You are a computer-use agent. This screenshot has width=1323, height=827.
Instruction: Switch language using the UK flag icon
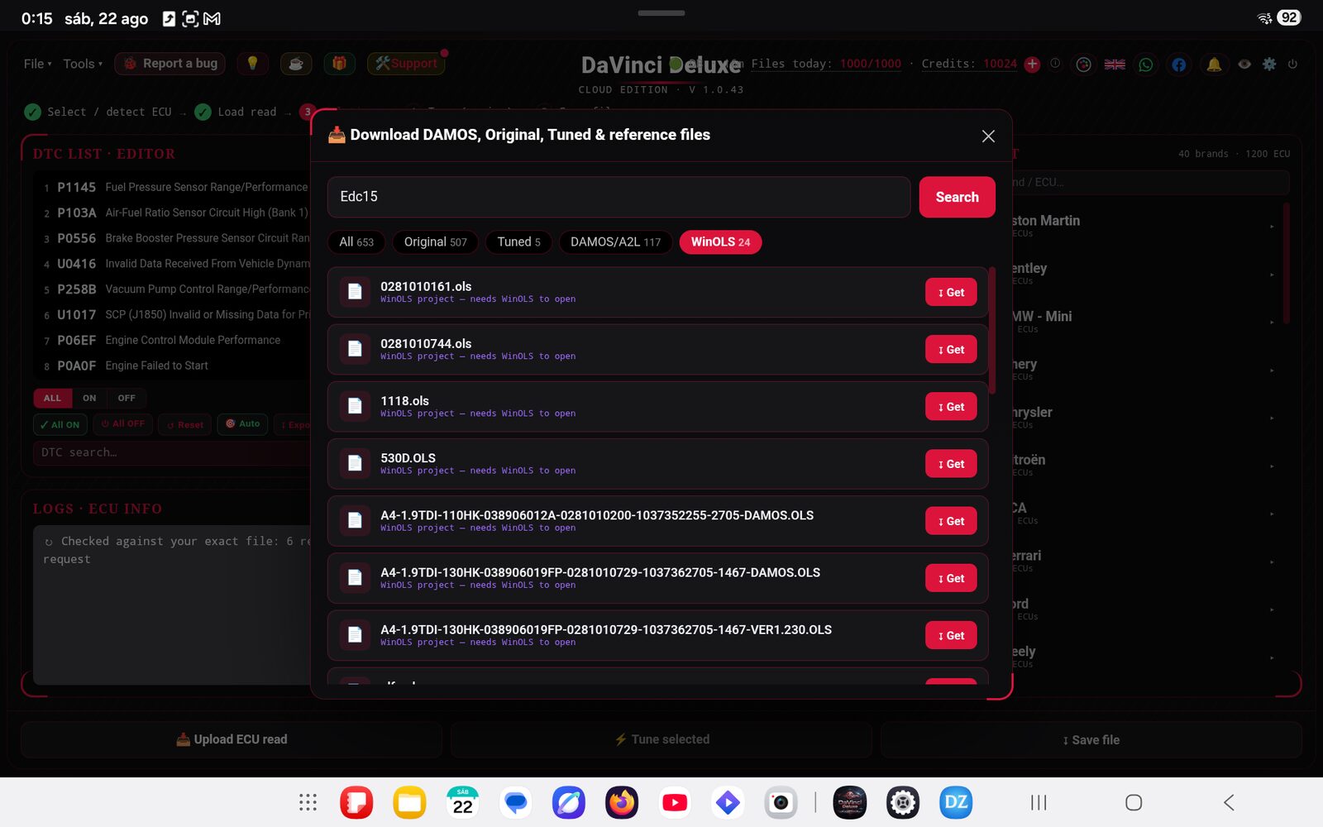pyautogui.click(x=1115, y=64)
